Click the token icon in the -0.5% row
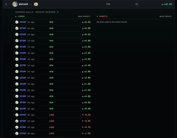The width and height of the screenshot is (177, 138). [17, 121]
